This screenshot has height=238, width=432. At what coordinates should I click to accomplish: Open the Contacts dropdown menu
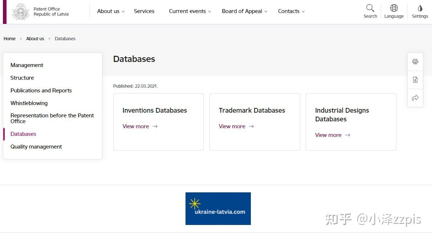[291, 11]
